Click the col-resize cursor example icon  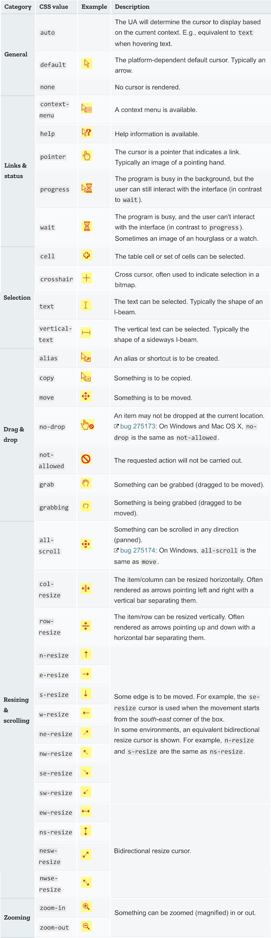coord(86,589)
